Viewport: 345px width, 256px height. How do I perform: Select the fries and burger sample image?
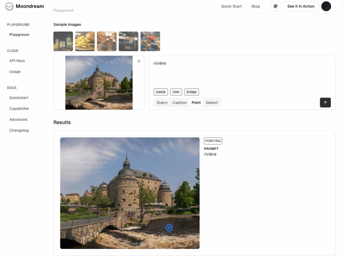pyautogui.click(x=85, y=41)
